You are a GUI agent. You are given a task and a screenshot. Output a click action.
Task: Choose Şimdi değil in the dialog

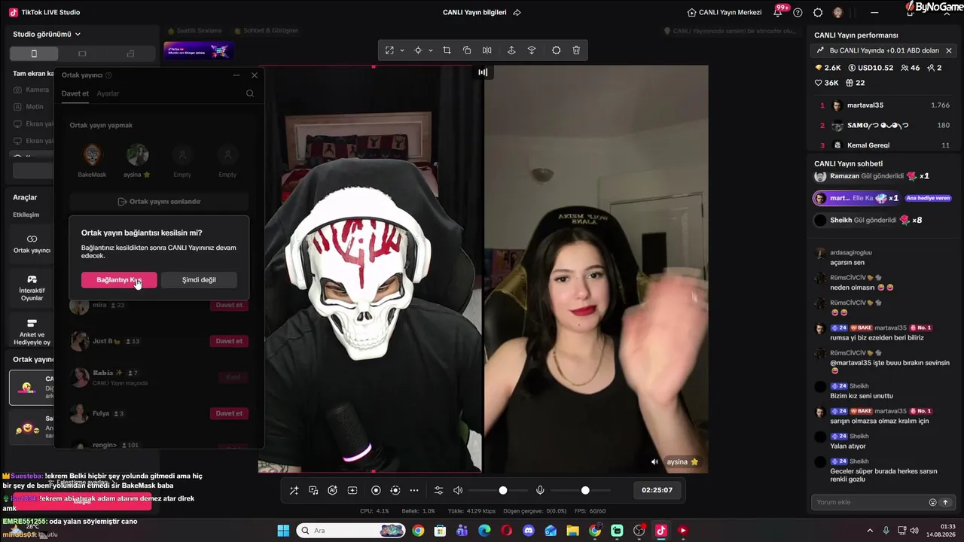pos(199,280)
